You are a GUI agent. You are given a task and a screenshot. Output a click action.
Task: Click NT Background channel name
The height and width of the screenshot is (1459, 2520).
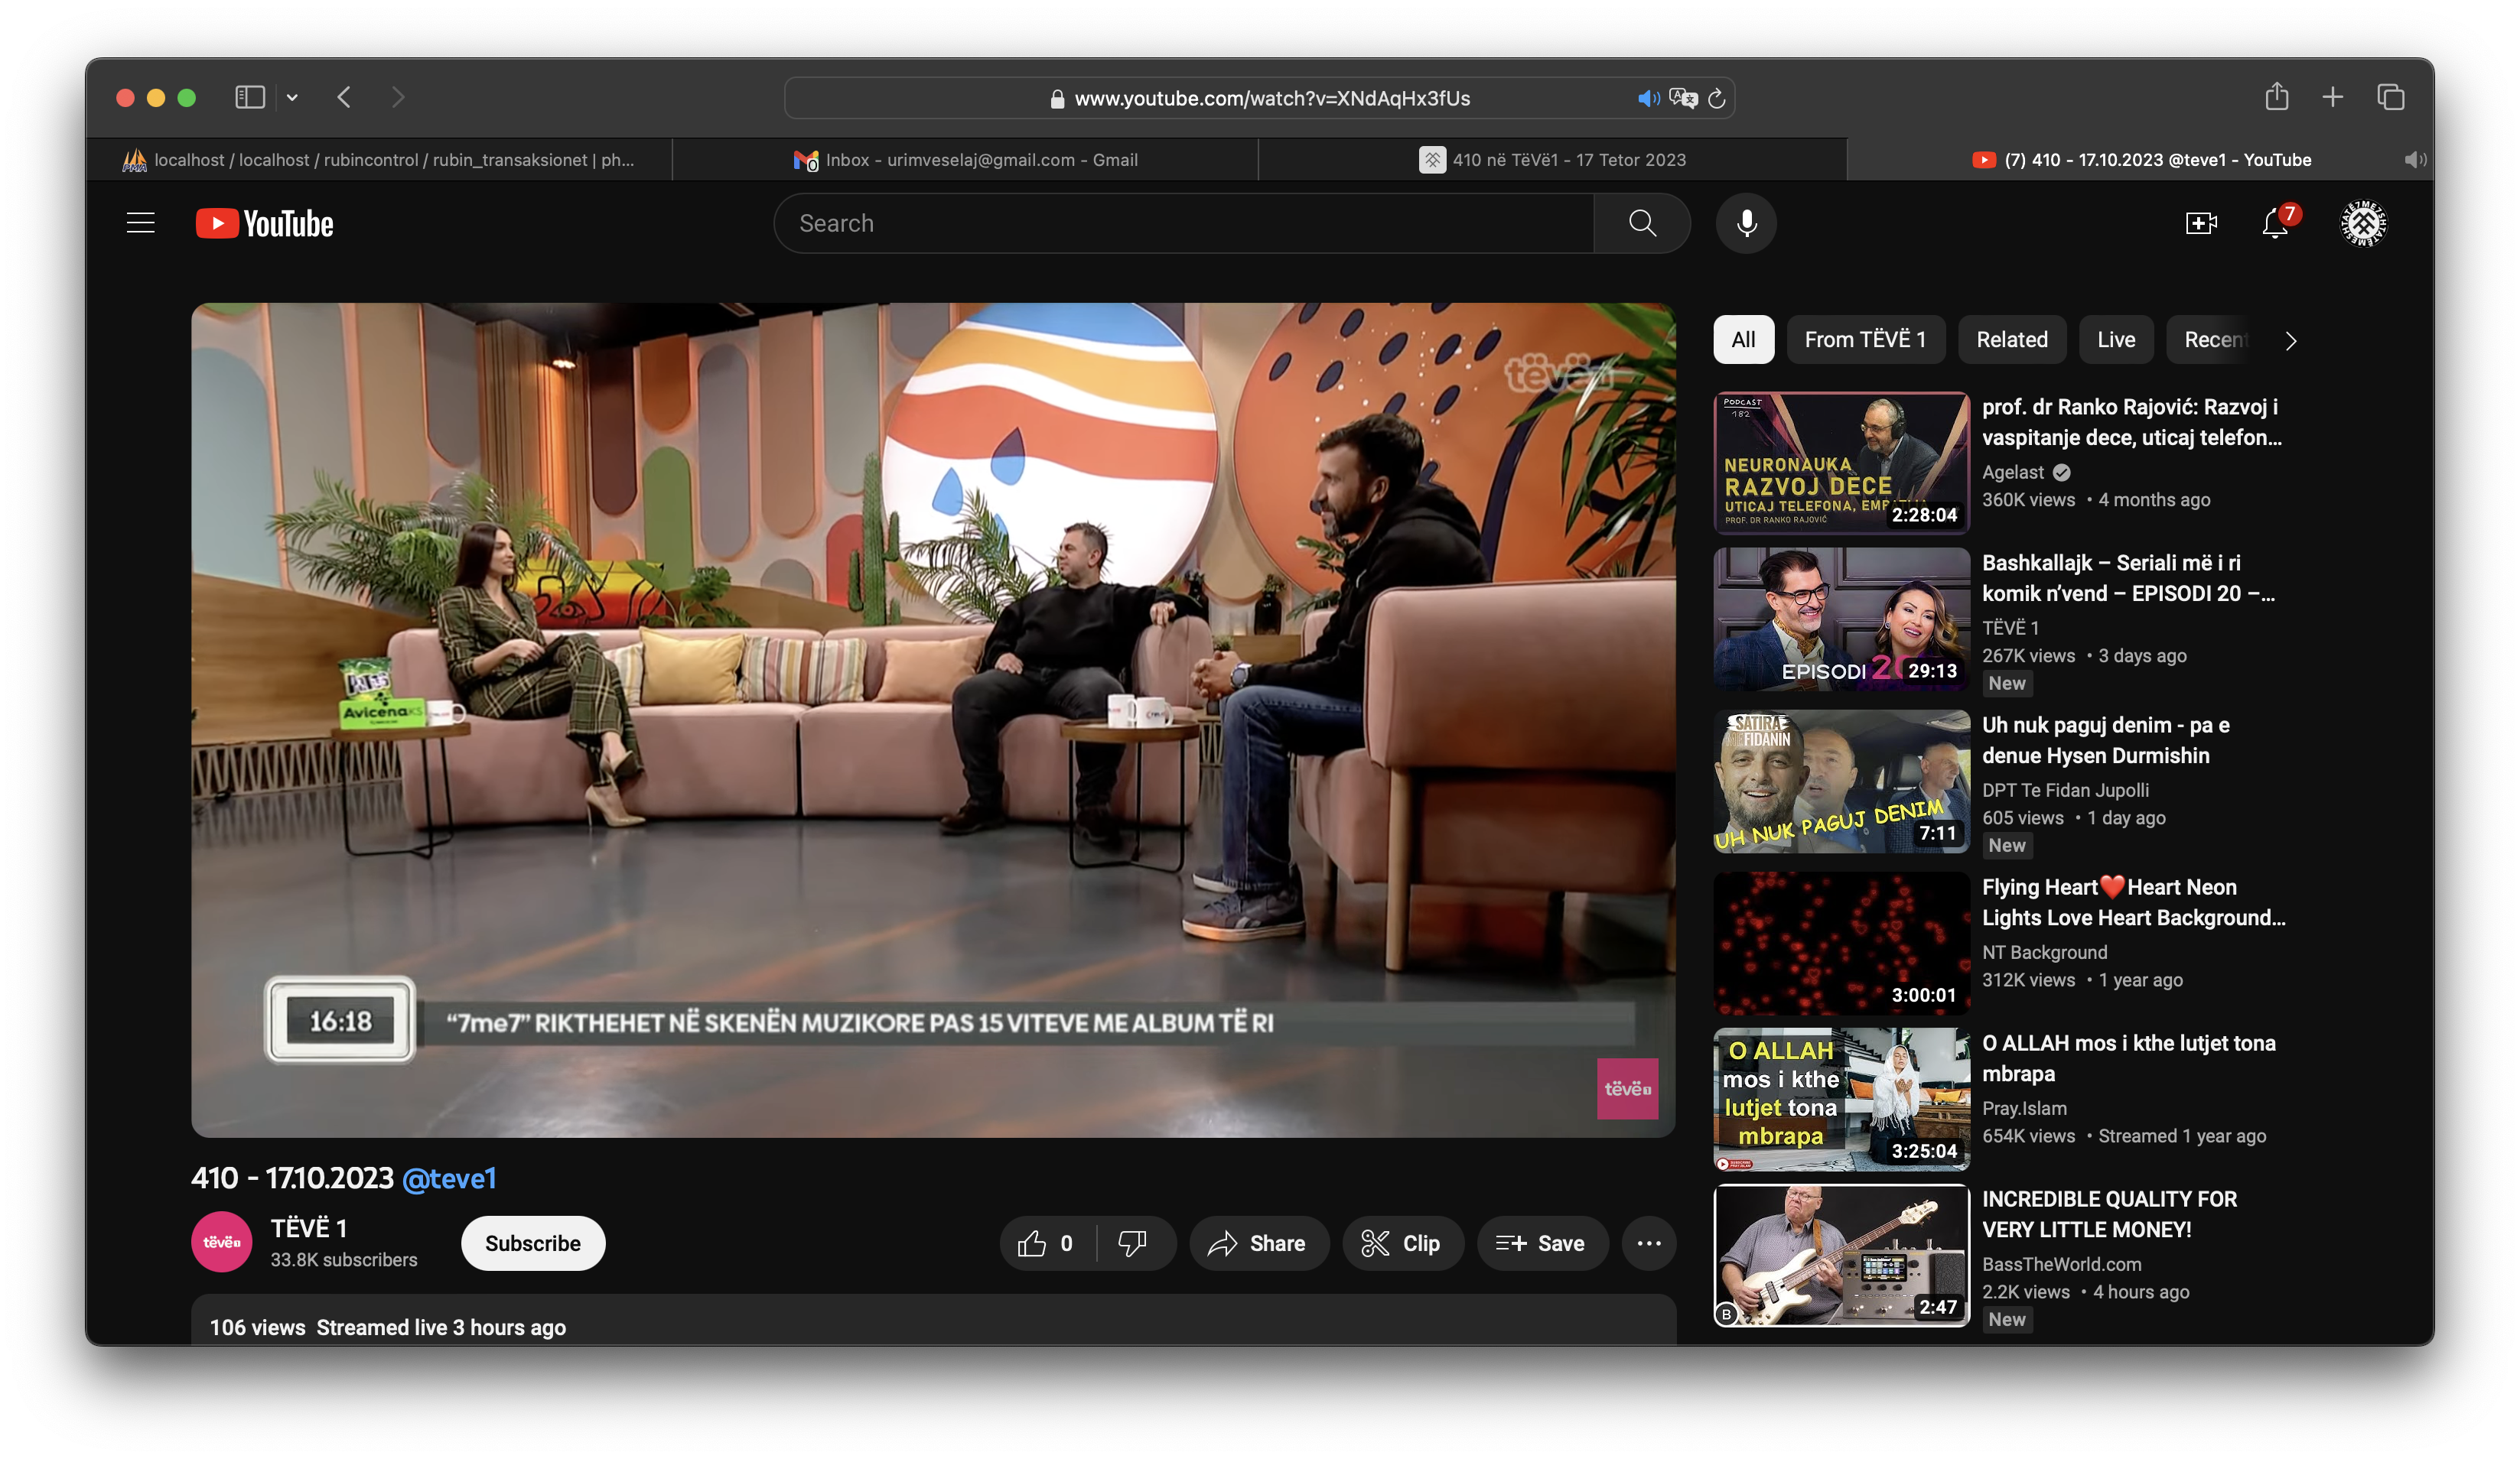(x=2045, y=952)
